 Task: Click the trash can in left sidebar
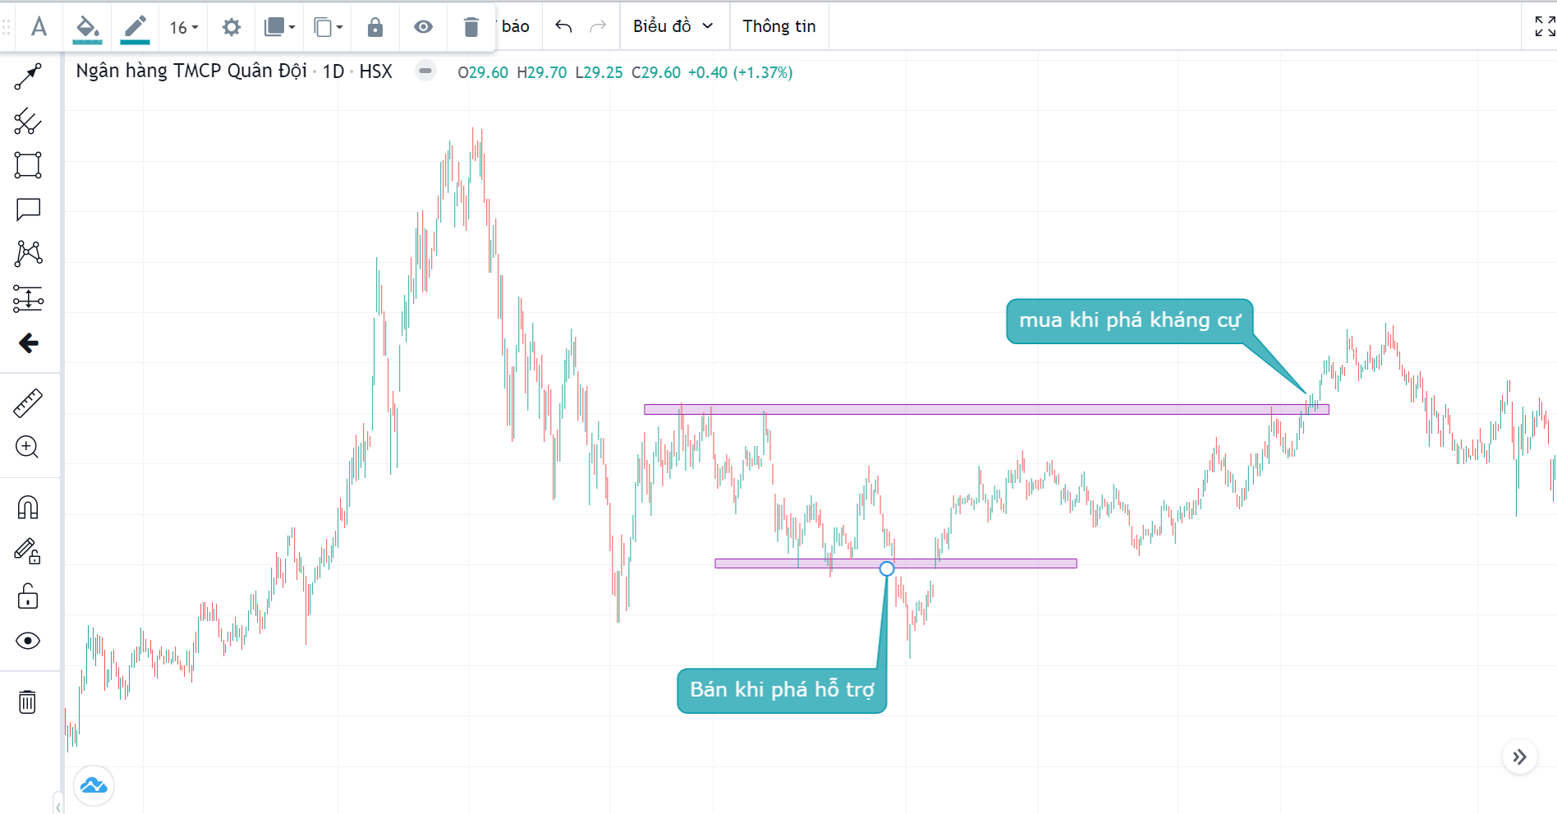pyautogui.click(x=28, y=702)
